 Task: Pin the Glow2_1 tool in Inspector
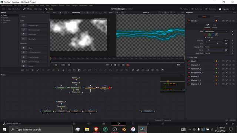pos(227,21)
